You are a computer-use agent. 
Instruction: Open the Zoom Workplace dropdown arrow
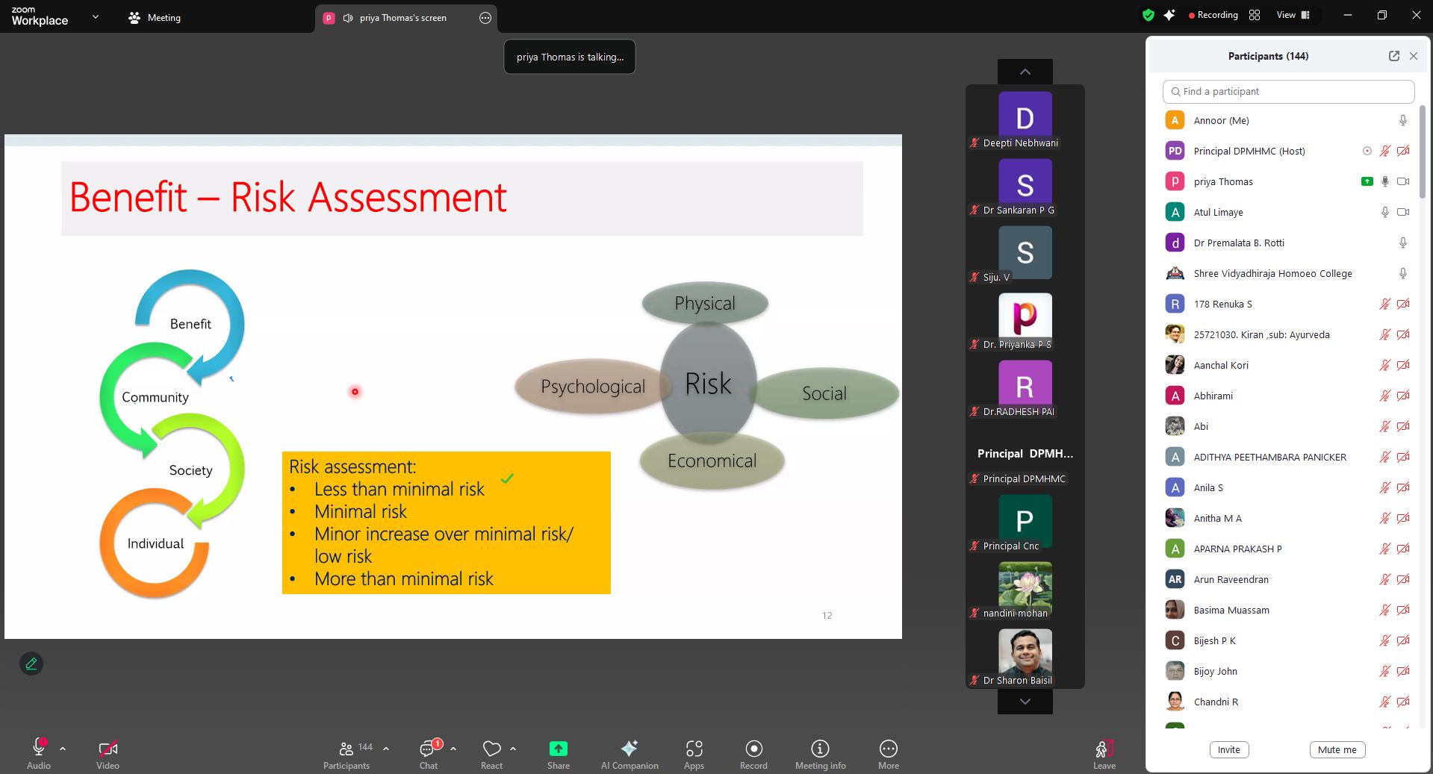95,17
